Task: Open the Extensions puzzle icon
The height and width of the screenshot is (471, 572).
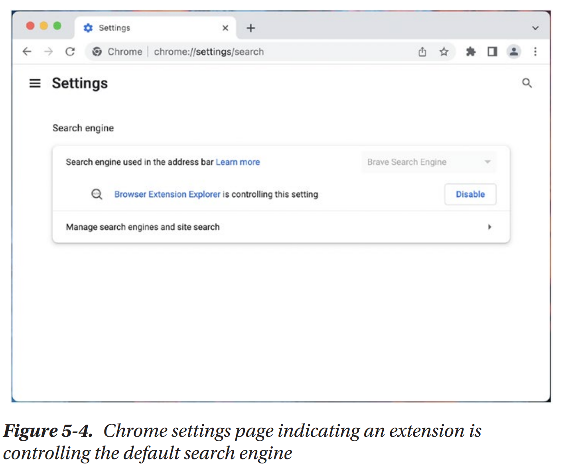Action: coord(471,51)
